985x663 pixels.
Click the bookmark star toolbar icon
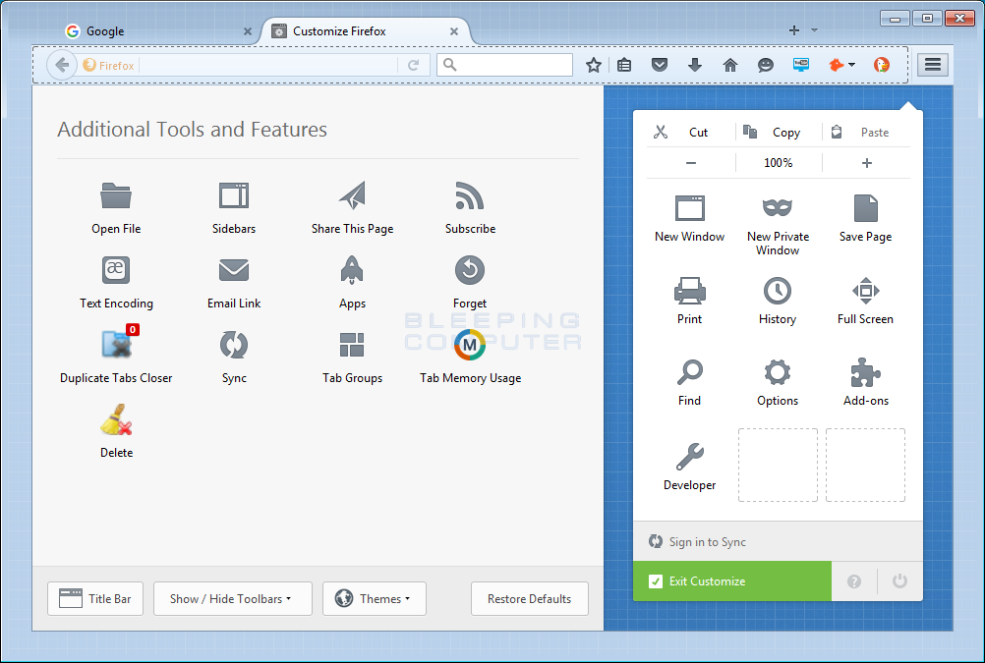tap(593, 65)
